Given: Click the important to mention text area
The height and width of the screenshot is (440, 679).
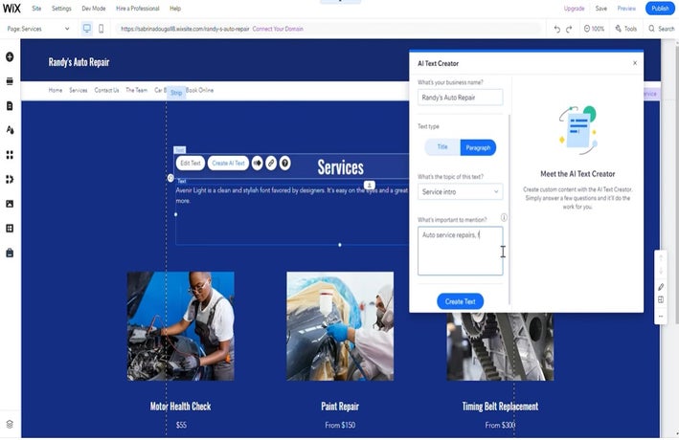Looking at the screenshot, I should (x=460, y=251).
